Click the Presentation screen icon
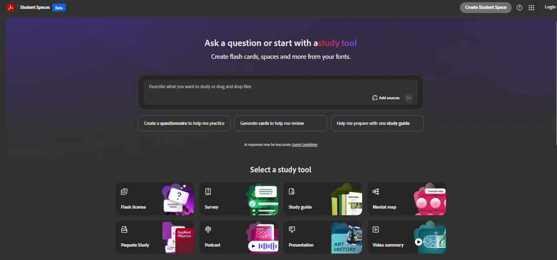Screen dimensions: 557x260 [292, 229]
